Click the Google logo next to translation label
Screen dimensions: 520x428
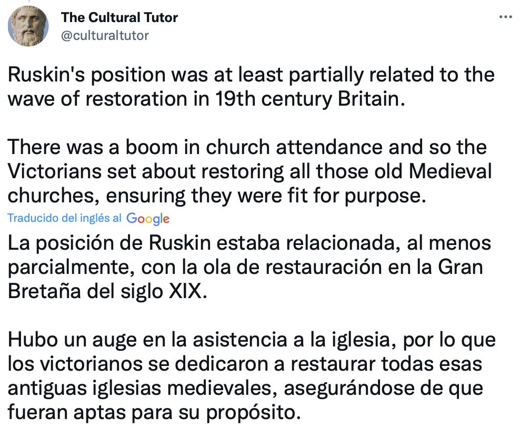148,219
